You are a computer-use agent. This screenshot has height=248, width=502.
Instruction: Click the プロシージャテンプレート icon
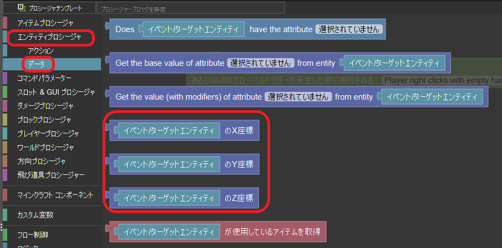22,8
